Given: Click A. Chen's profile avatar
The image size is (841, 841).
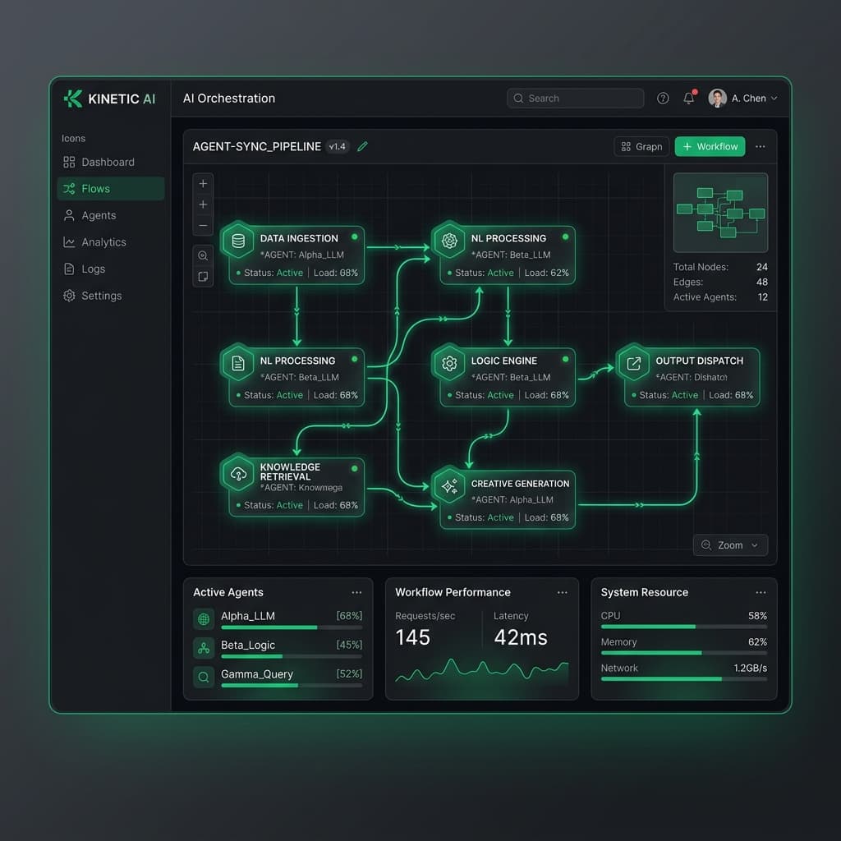Looking at the screenshot, I should point(717,99).
